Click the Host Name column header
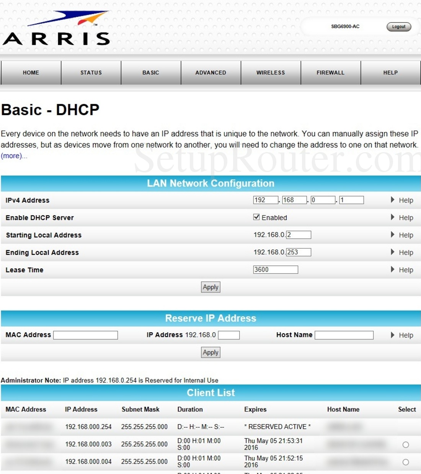 click(343, 409)
